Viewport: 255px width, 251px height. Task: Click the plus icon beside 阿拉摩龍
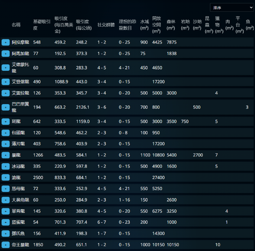click(x=5, y=42)
